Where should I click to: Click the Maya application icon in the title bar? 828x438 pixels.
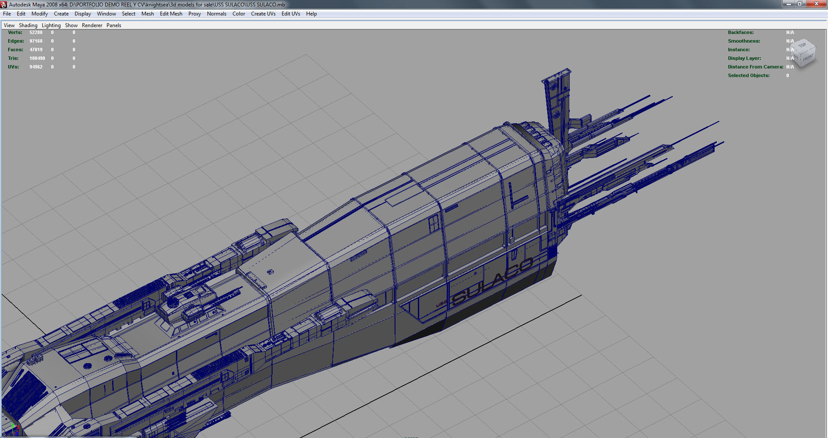tap(4, 4)
